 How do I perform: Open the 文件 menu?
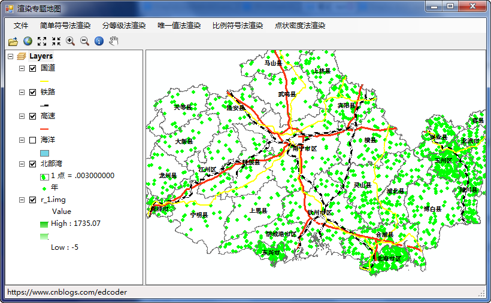tap(21, 26)
